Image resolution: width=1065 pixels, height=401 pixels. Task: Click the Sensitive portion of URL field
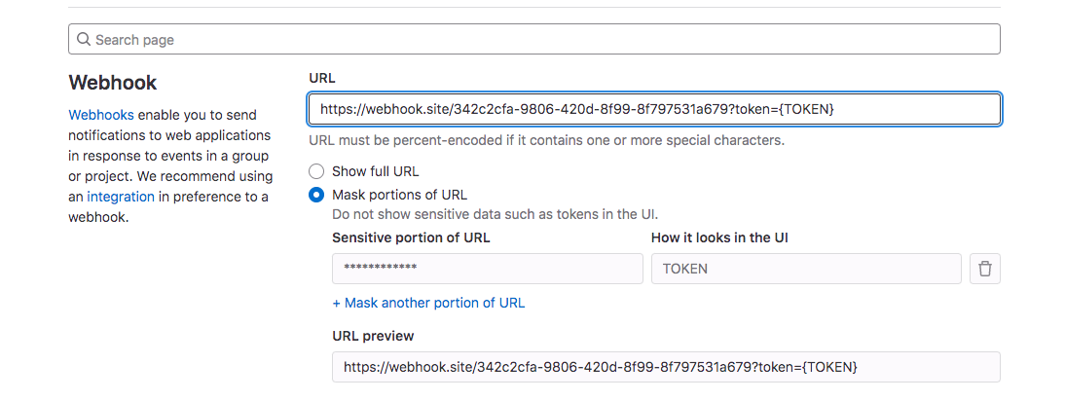[x=487, y=269]
